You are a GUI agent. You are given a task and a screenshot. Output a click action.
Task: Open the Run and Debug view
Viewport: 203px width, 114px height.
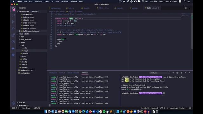click(x=13, y=28)
